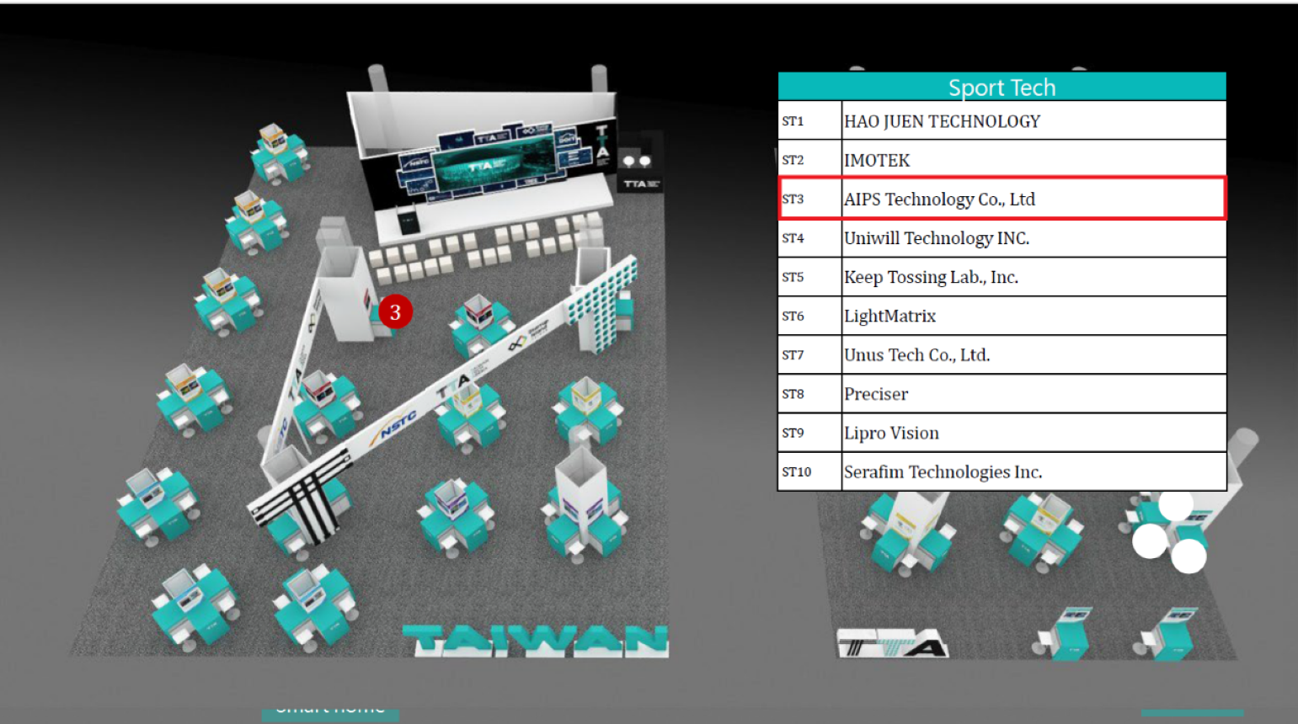Click the NSTC logo on the diagonal banner
Screen dimensions: 1298x724
(397, 424)
